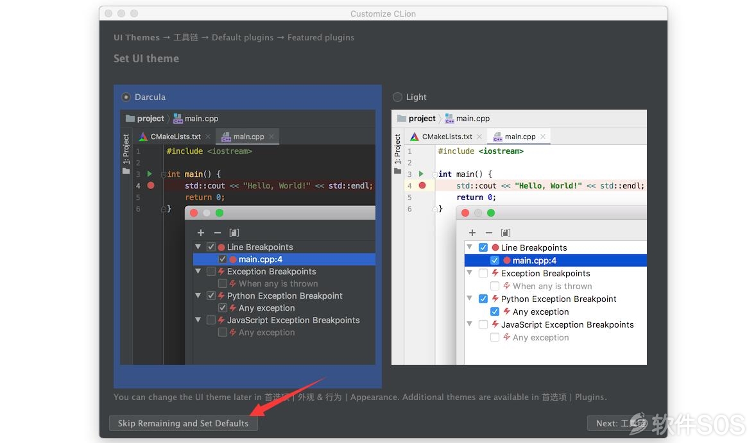Toggle Line Breakpoints checkbox in Darcula preview
The image size is (756, 443).
210,247
